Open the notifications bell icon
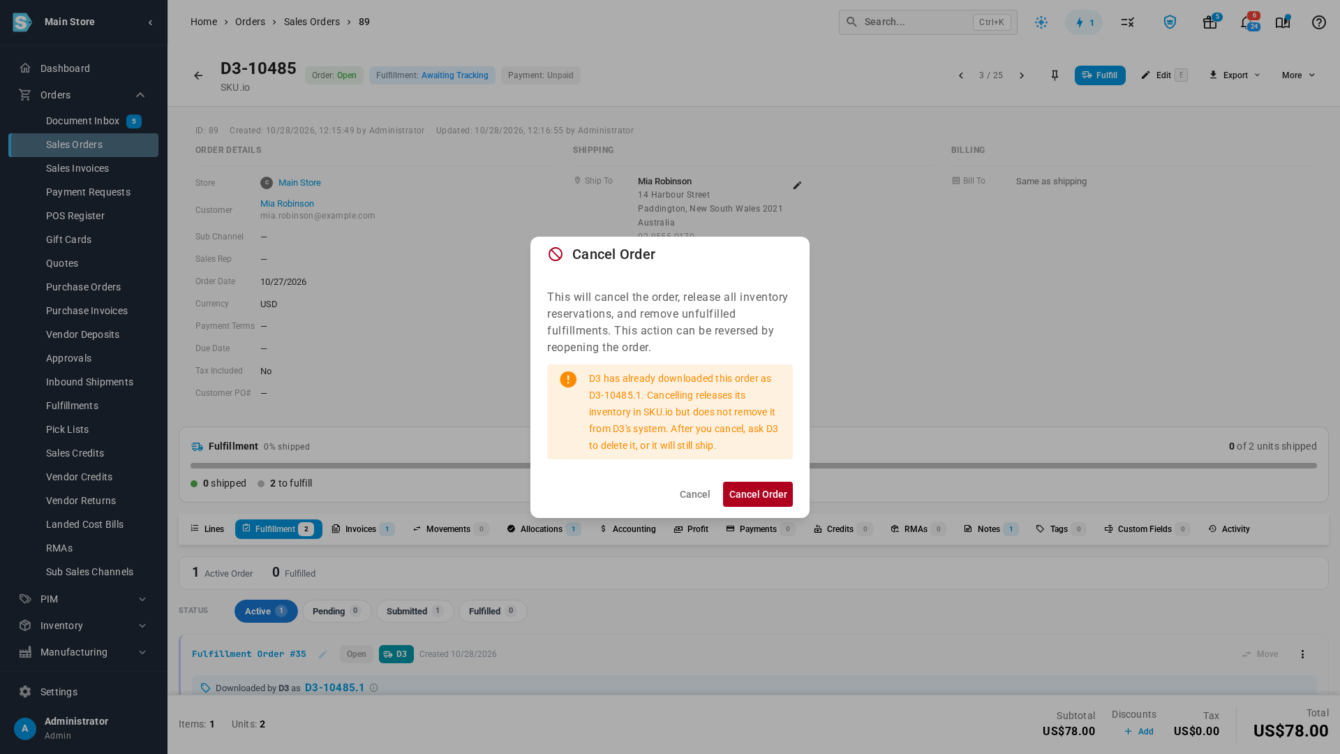The height and width of the screenshot is (754, 1340). tap(1247, 22)
